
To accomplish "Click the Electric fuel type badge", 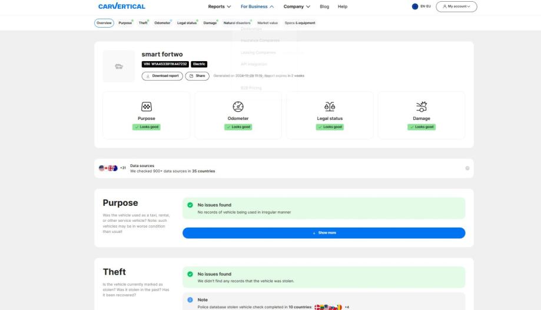I will tap(199, 64).
